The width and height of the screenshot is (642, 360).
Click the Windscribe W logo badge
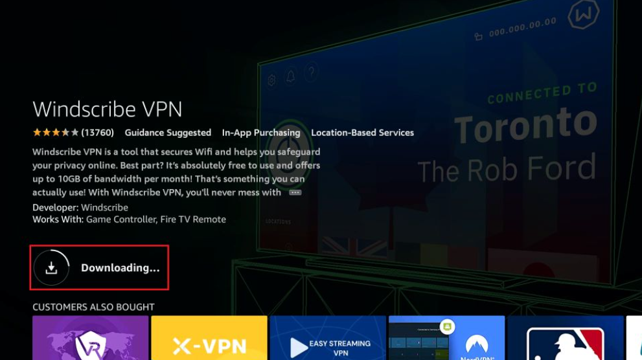(584, 15)
